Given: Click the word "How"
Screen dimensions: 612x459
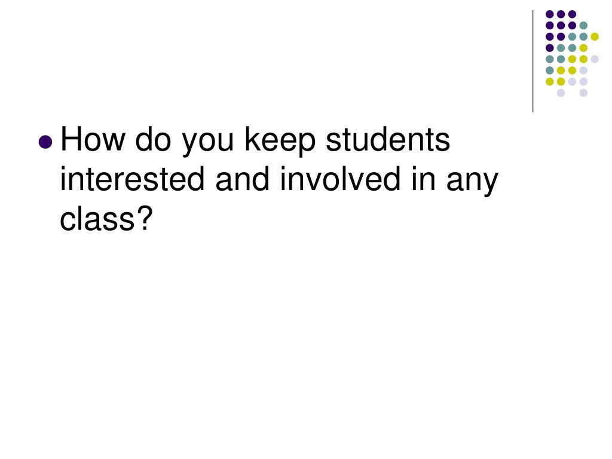Looking at the screenshot, I should [93, 139].
